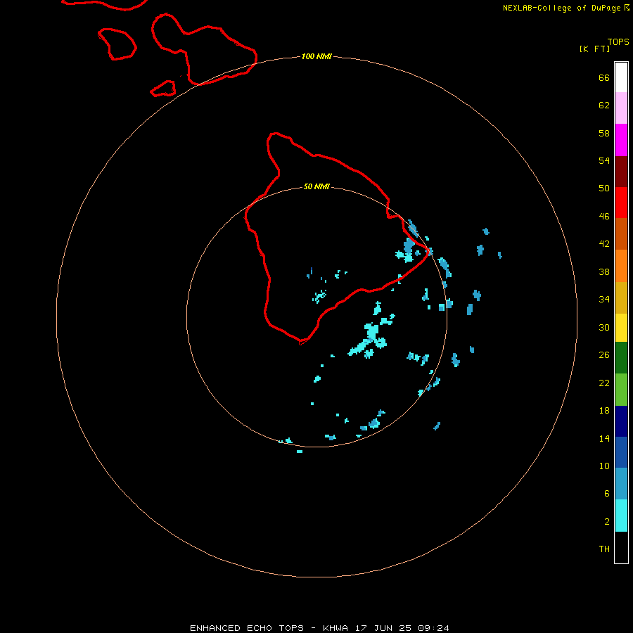The image size is (633, 633).
Task: Click the "26" legend value
Action: coord(604,355)
